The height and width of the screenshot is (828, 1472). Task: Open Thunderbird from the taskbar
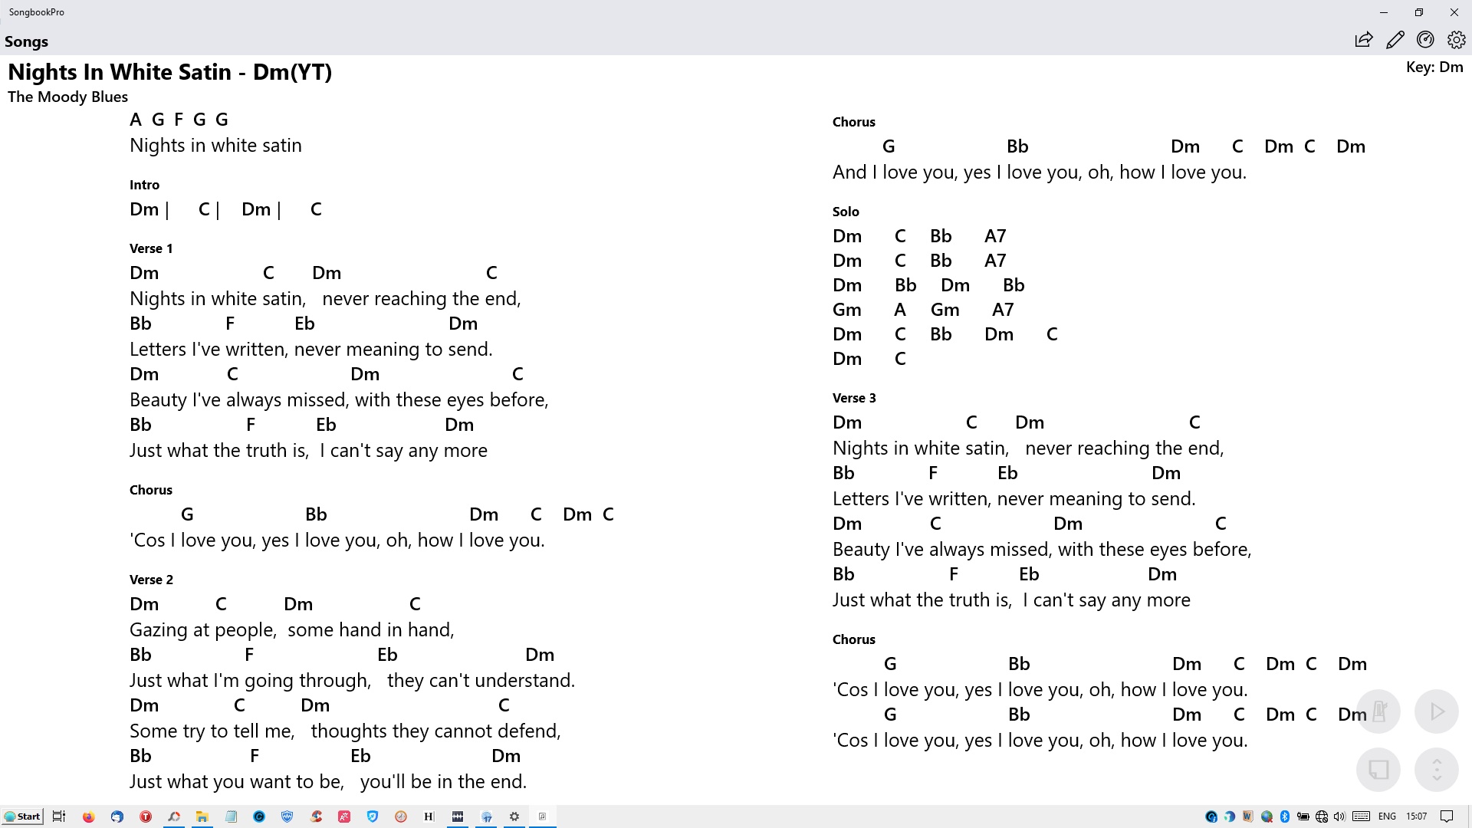pyautogui.click(x=117, y=816)
